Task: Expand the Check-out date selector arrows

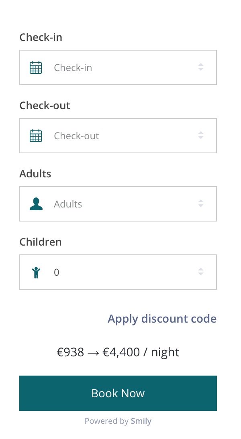Action: pyautogui.click(x=201, y=136)
